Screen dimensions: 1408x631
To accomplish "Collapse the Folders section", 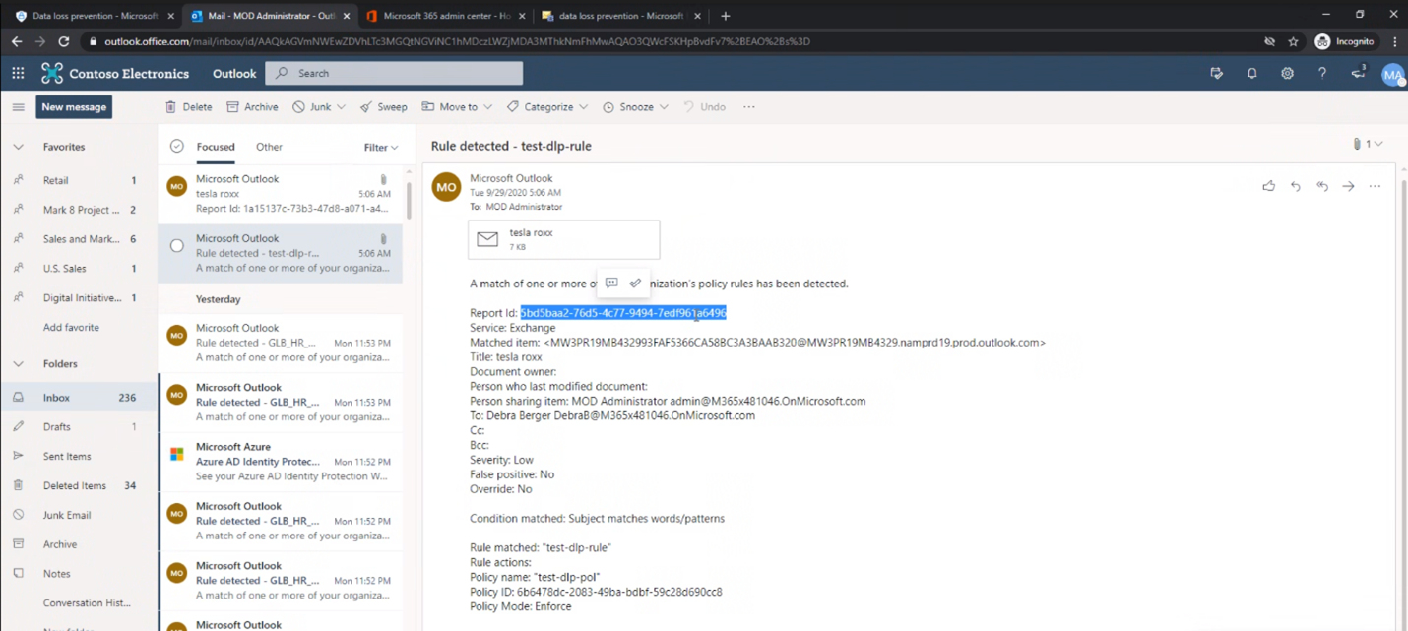I will [18, 364].
